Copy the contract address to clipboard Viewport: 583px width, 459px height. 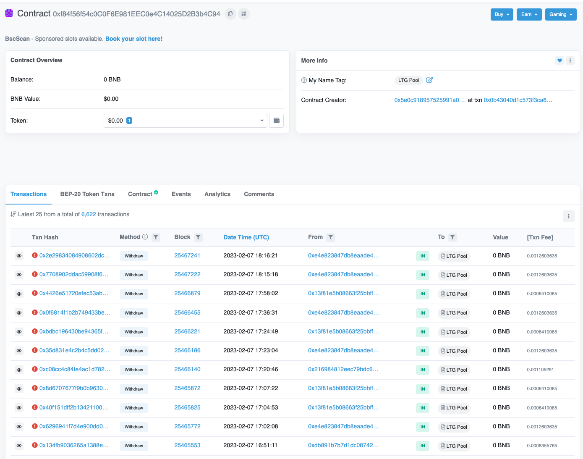230,14
